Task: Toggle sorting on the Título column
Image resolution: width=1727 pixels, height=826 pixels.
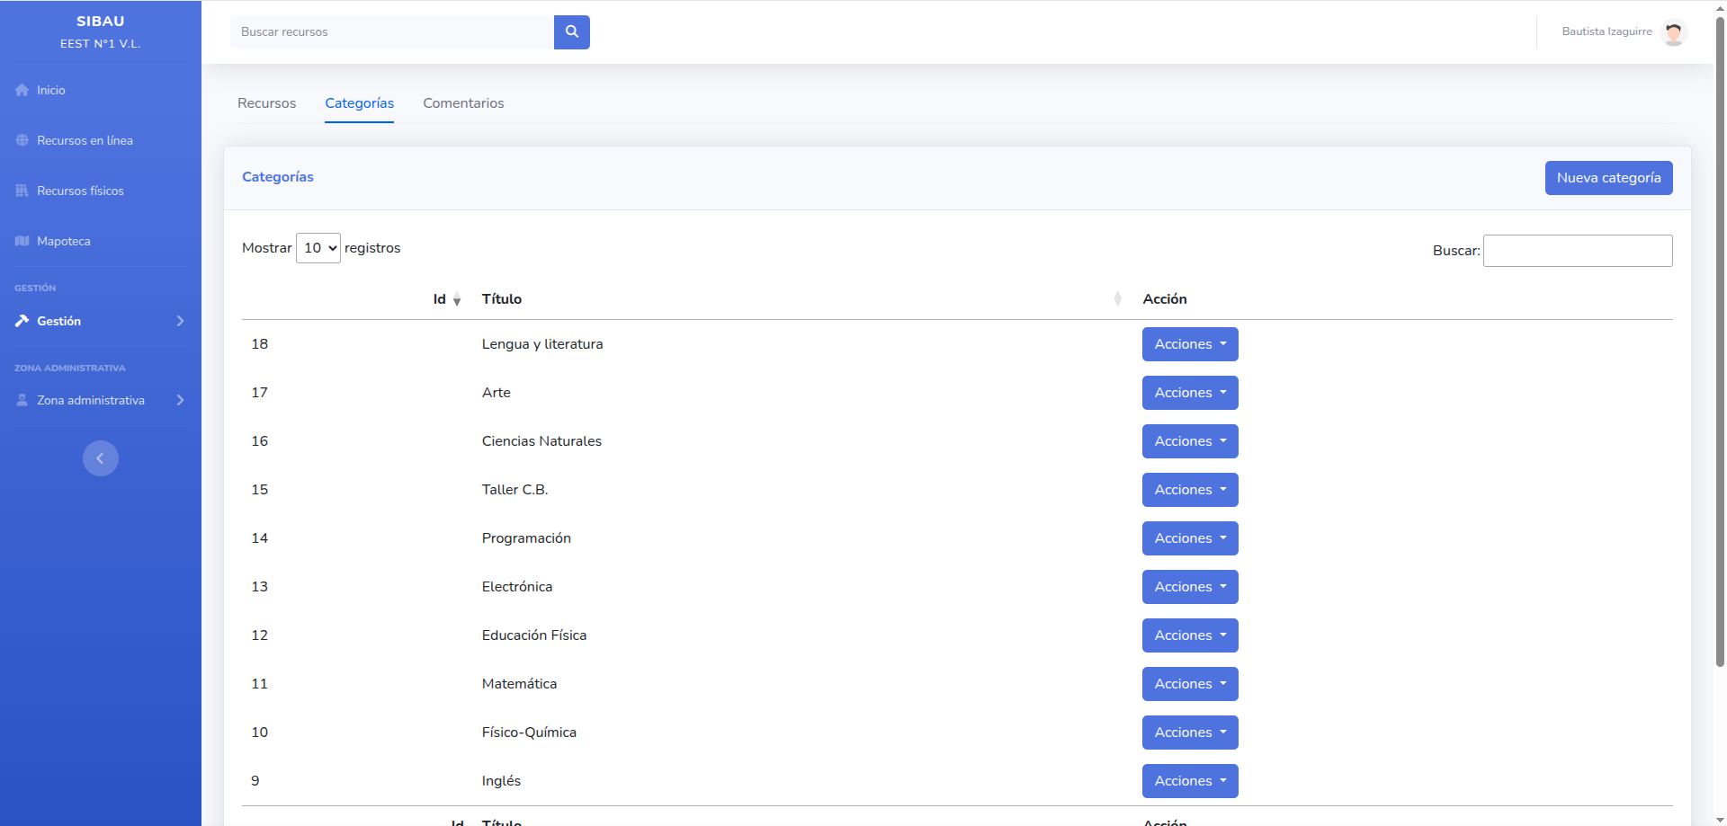Action: click(1117, 298)
